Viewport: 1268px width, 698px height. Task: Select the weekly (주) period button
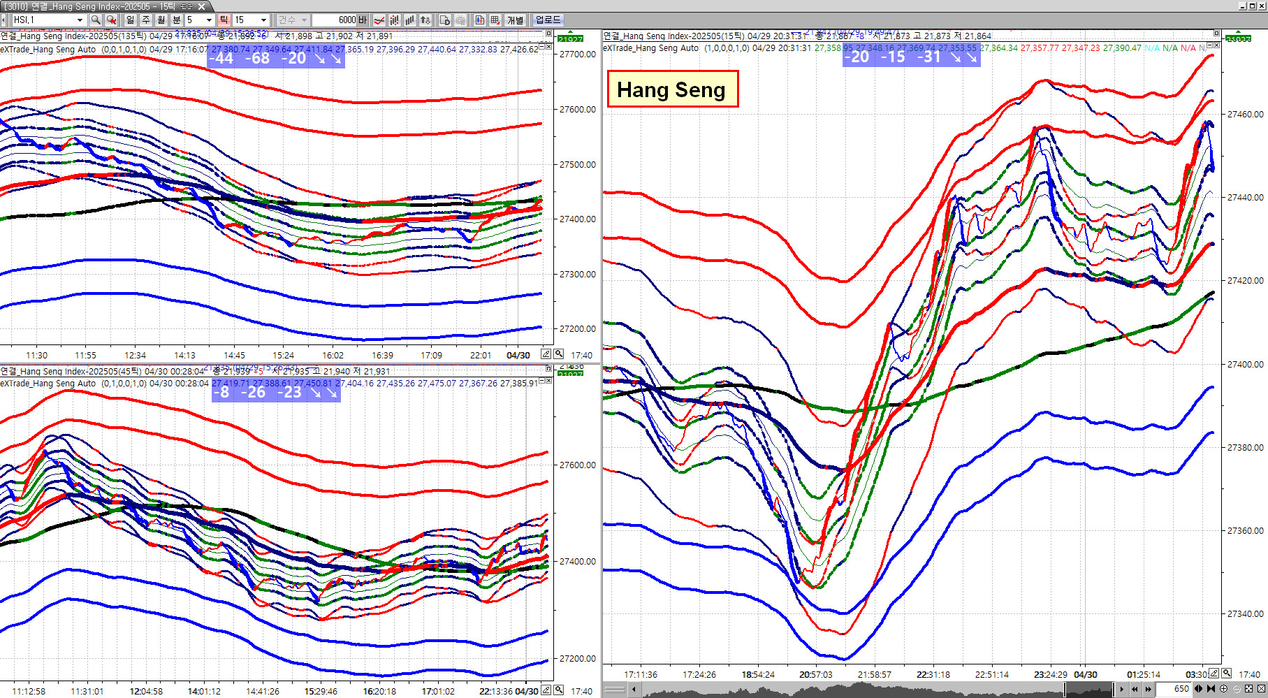coord(146,20)
